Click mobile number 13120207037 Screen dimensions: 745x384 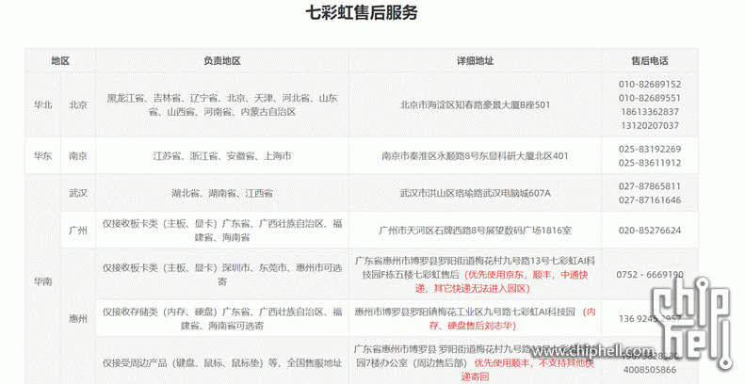(650, 125)
